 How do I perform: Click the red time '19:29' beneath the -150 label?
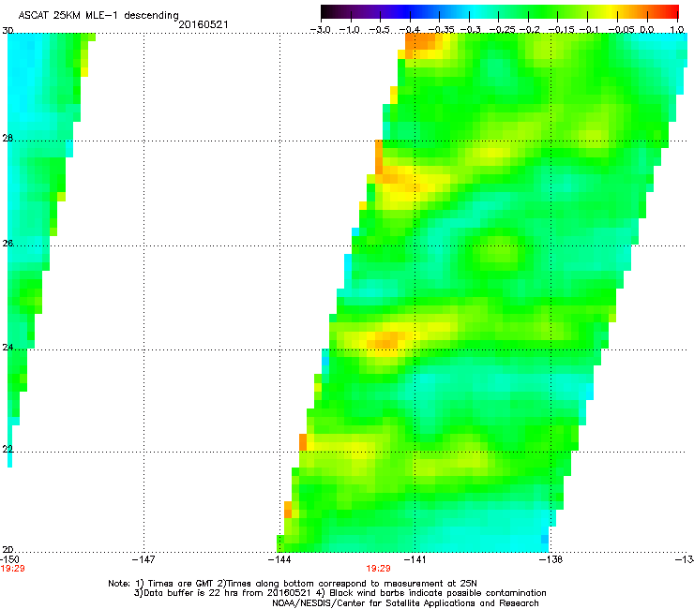tap(12, 569)
